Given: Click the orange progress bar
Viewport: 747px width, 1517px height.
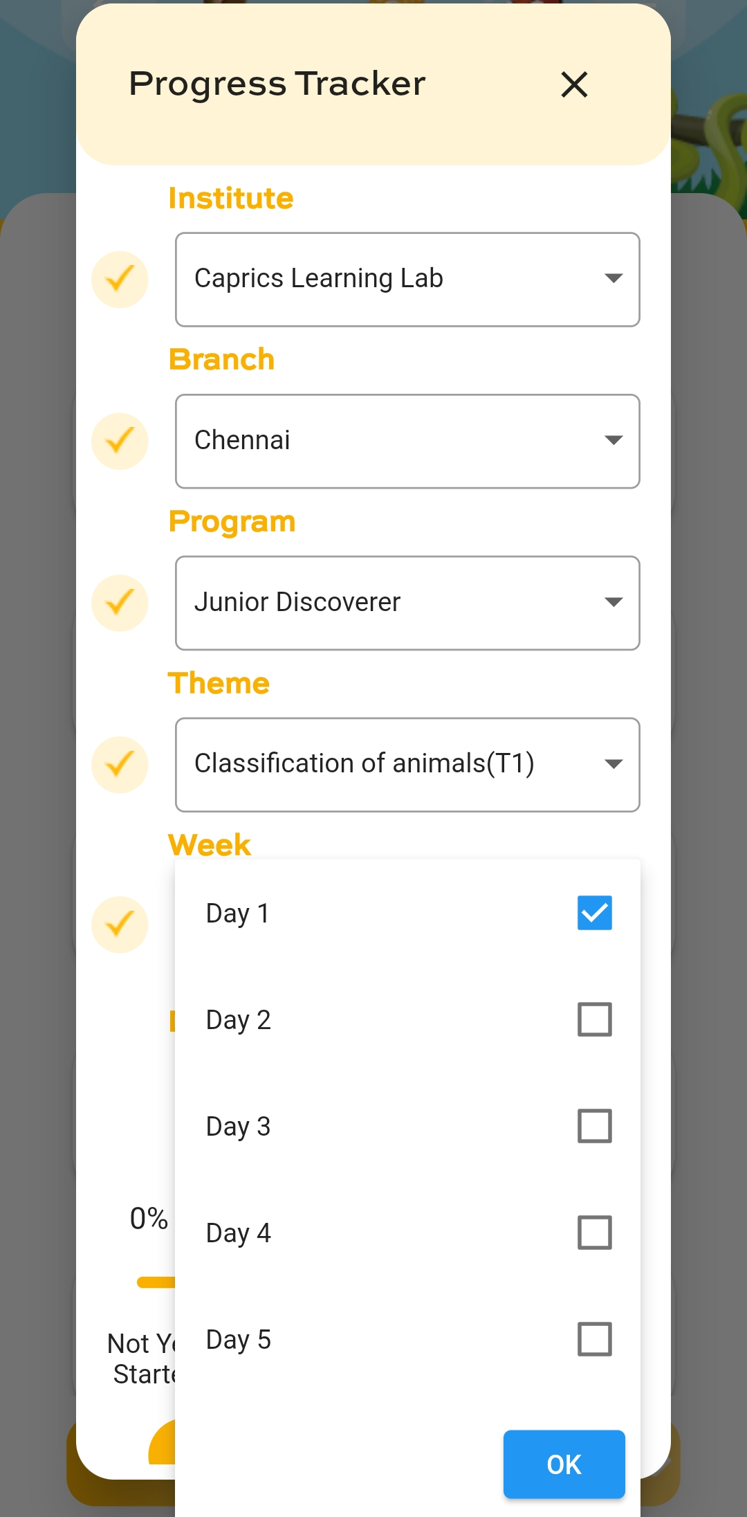Looking at the screenshot, I should (x=156, y=1282).
